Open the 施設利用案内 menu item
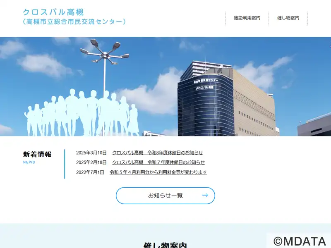 click(x=247, y=18)
